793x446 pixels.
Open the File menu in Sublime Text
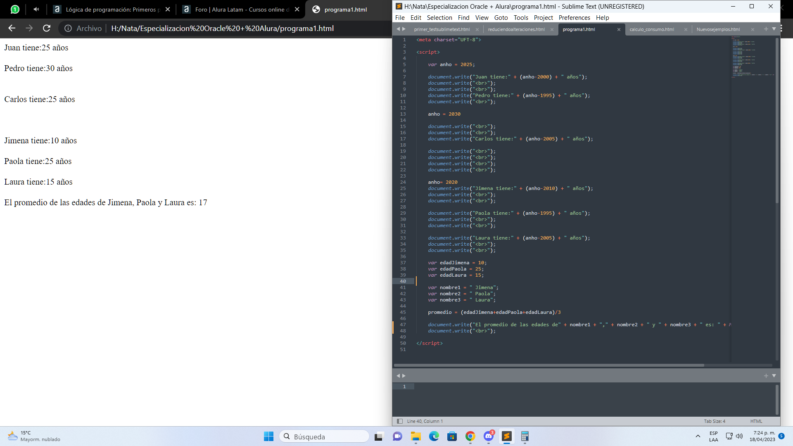(400, 17)
